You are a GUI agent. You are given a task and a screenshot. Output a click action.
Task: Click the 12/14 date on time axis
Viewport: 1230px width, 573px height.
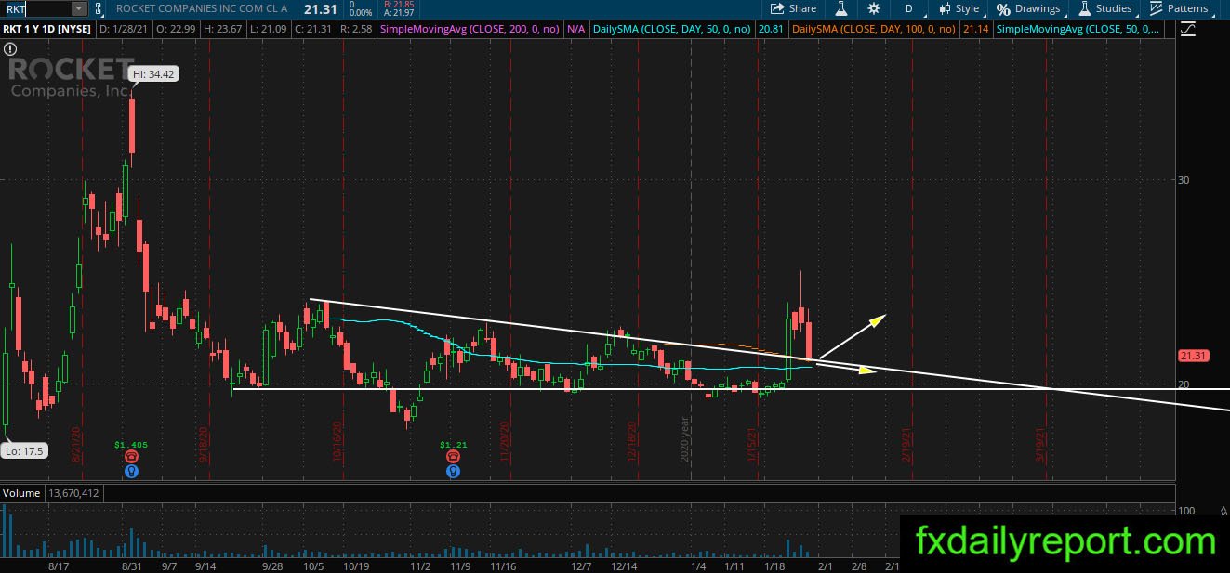pyautogui.click(x=623, y=565)
